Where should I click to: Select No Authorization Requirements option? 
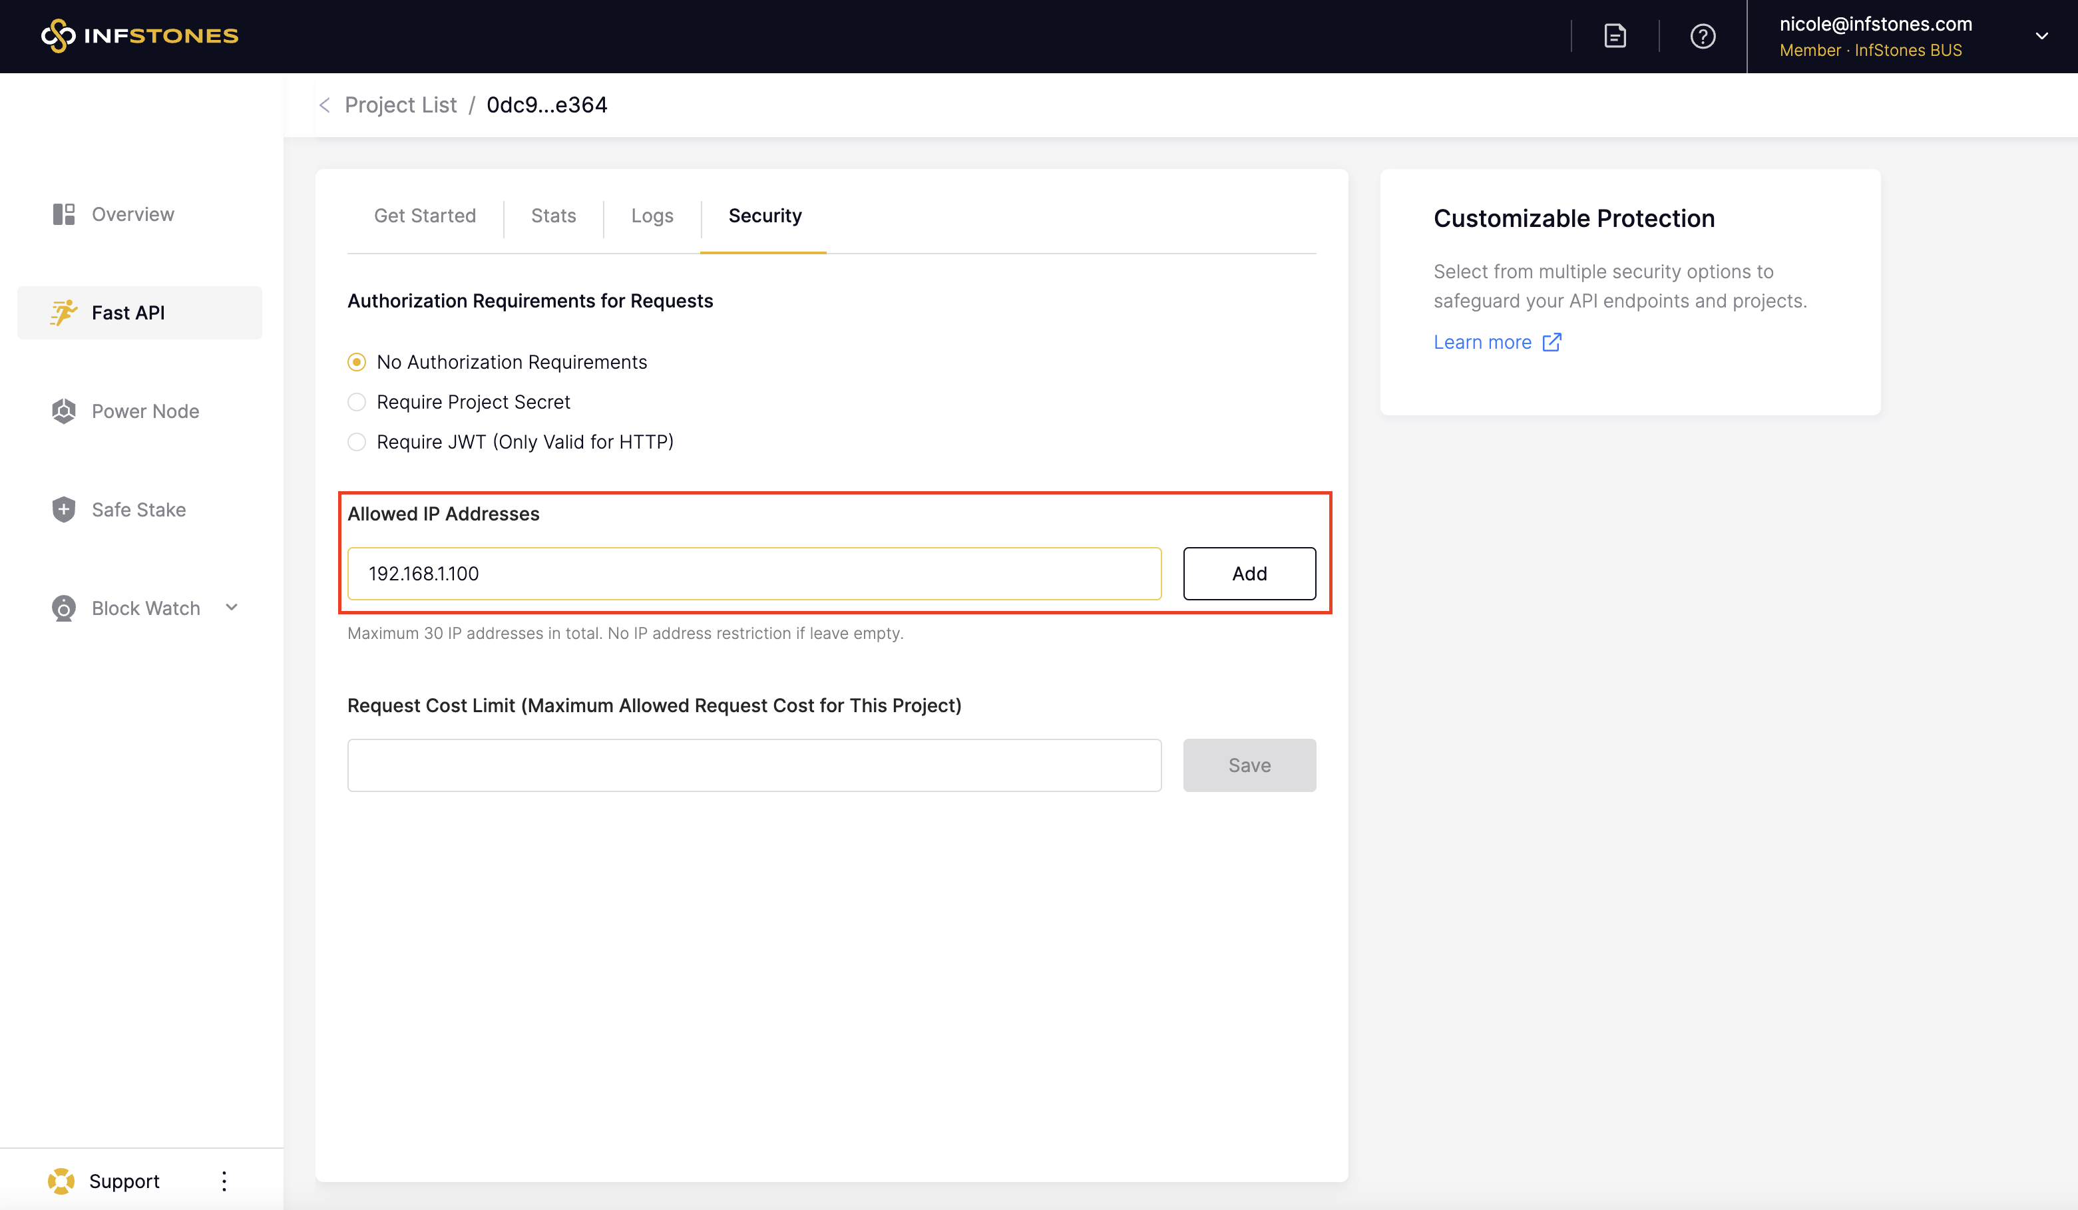click(x=357, y=362)
